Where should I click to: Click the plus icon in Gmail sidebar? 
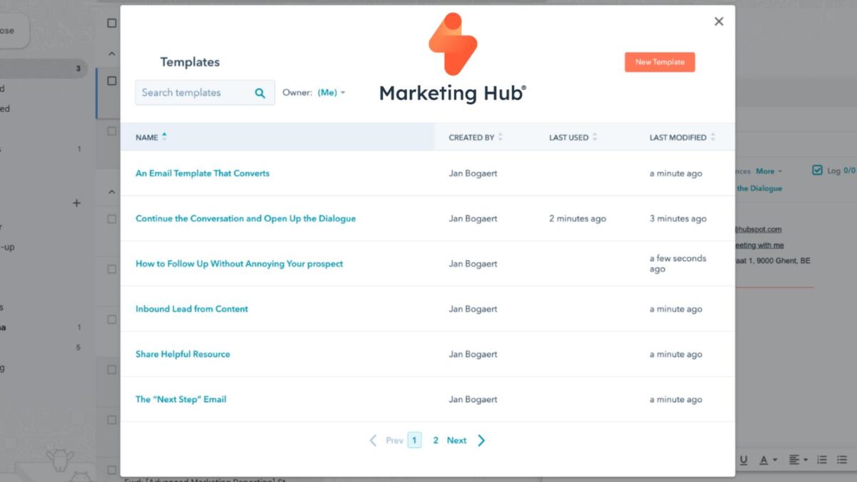pyautogui.click(x=76, y=204)
